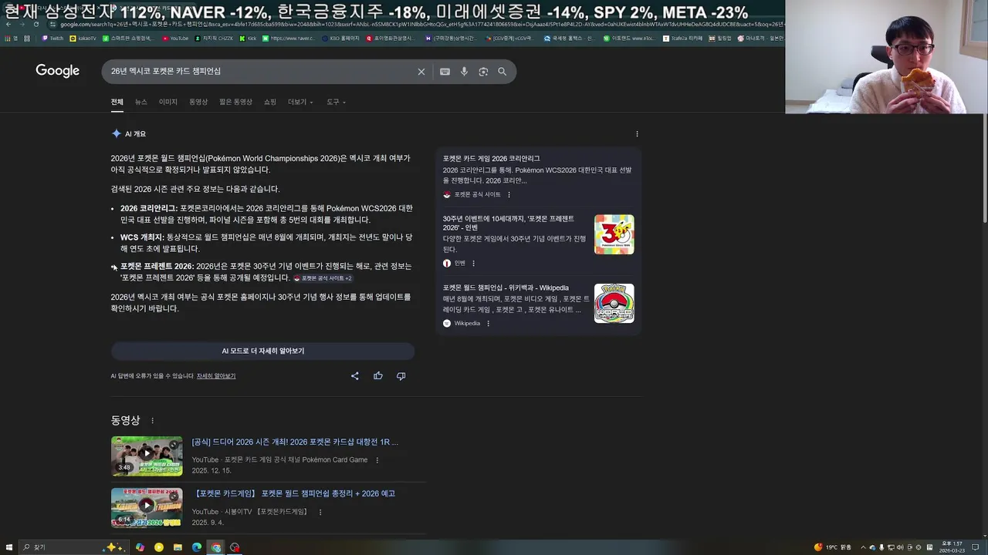
Task: Open File Explorer from the taskbar
Action: [x=178, y=547]
